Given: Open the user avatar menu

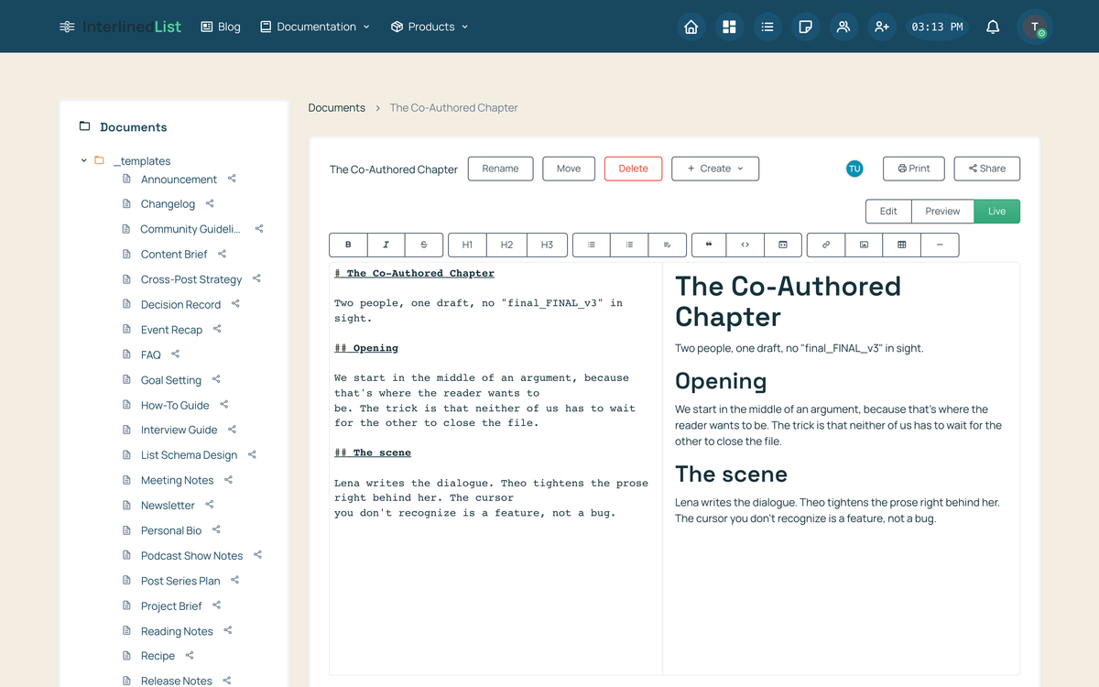Looking at the screenshot, I should pos(1035,27).
